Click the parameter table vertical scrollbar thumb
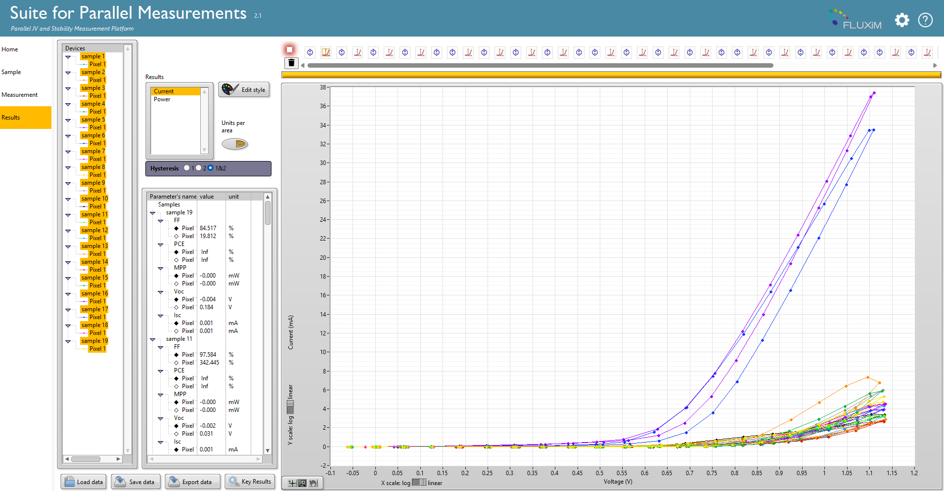The height and width of the screenshot is (491, 944). pyautogui.click(x=268, y=212)
